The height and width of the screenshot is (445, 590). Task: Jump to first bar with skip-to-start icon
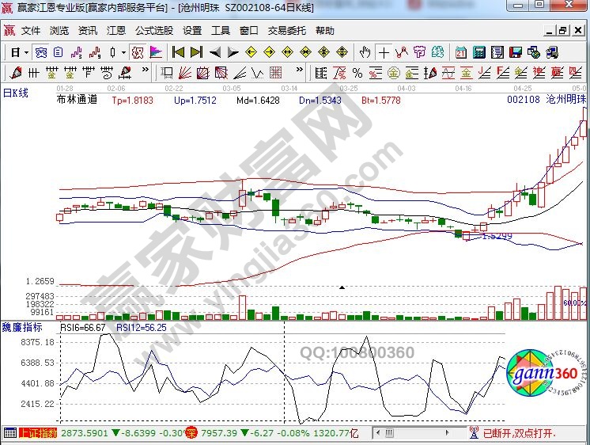(177, 52)
